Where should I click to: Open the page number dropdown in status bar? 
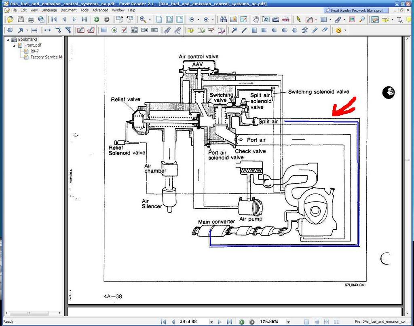[x=211, y=322]
